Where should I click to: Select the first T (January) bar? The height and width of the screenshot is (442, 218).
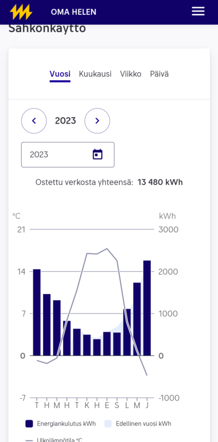(x=37, y=312)
